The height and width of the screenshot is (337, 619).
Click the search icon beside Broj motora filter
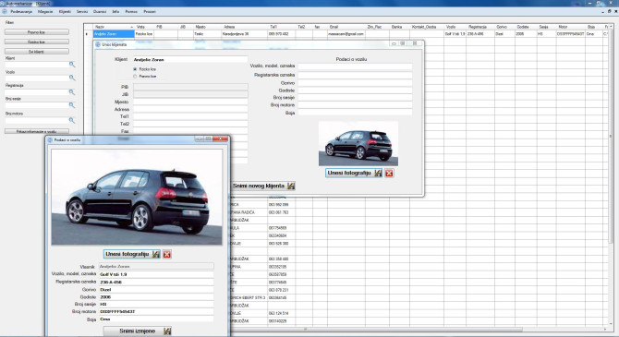coord(72,120)
